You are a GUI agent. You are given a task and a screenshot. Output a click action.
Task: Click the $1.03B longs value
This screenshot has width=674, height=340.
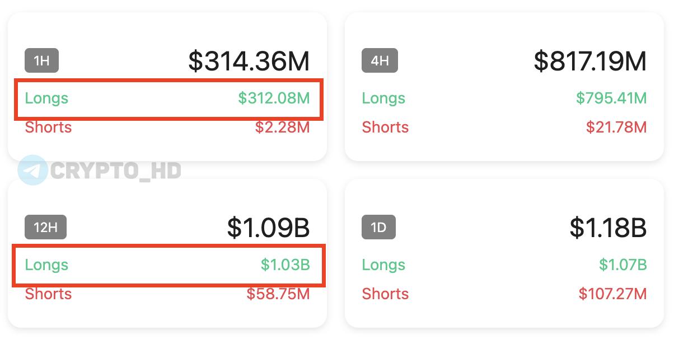point(285,265)
